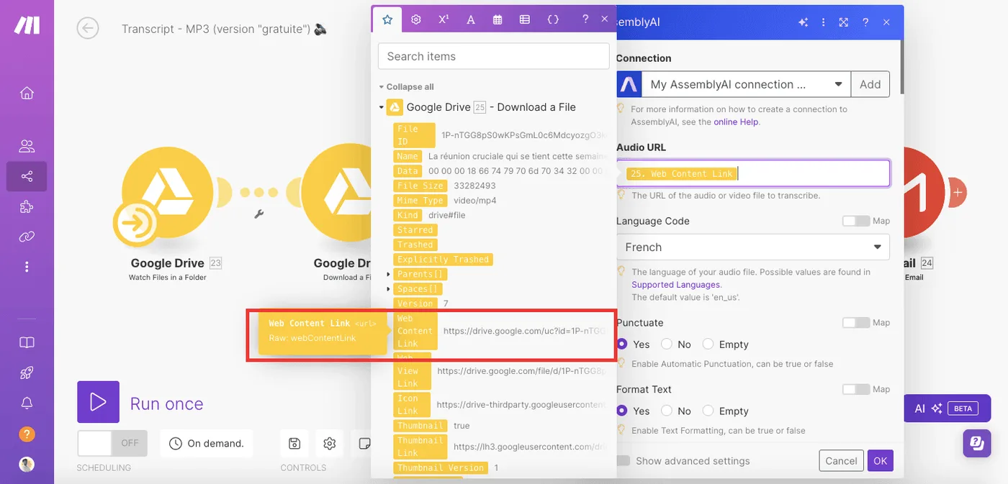Enable Show advanced settings toggle
Viewport: 1008px width, 484px height.
tap(622, 460)
